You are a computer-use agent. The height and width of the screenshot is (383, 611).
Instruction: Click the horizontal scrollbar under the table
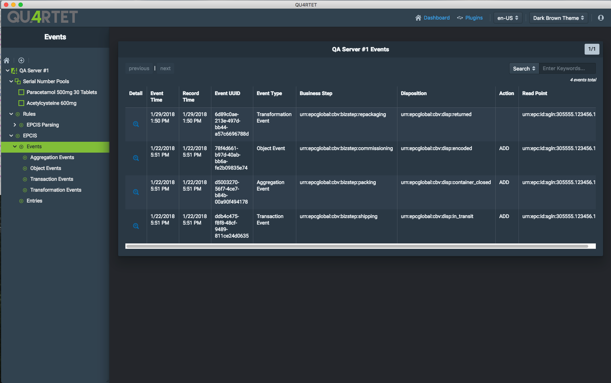[x=357, y=246]
